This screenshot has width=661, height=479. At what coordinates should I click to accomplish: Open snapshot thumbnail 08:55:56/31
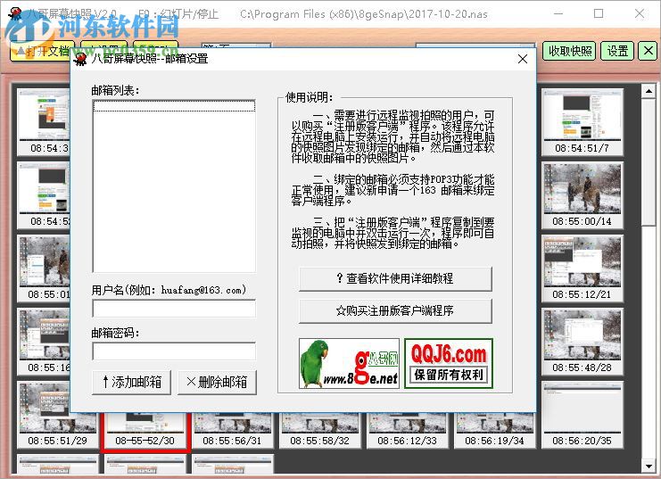232,430
